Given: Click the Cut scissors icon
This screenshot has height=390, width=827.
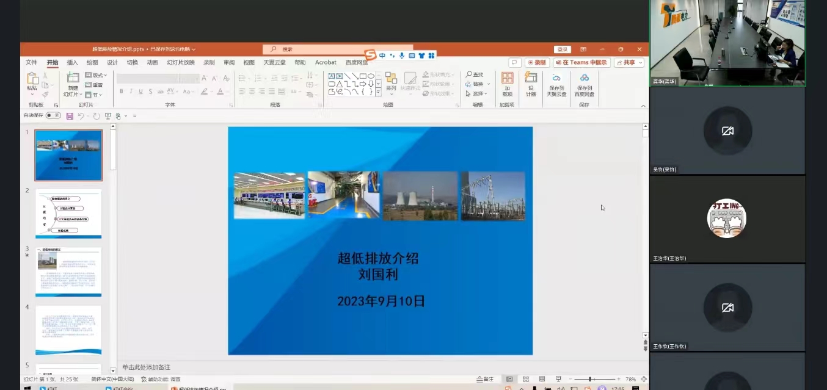Looking at the screenshot, I should point(45,75).
